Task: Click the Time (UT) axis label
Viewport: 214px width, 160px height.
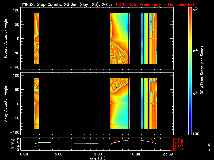Action: click(x=98, y=158)
